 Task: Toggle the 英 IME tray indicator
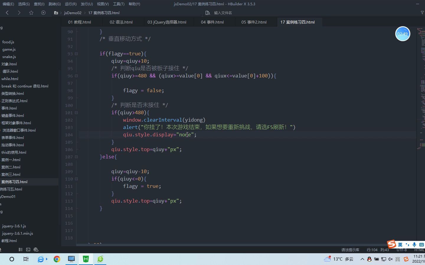pos(398,259)
